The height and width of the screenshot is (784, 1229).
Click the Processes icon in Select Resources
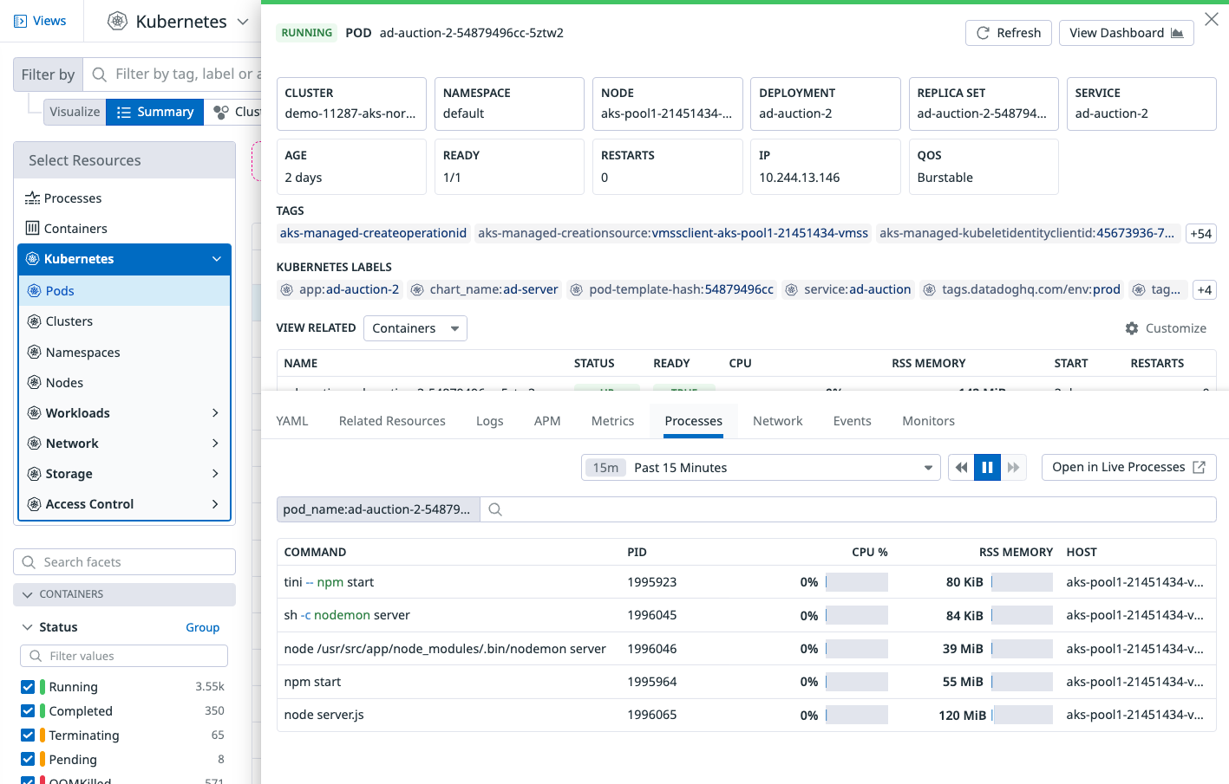click(32, 198)
